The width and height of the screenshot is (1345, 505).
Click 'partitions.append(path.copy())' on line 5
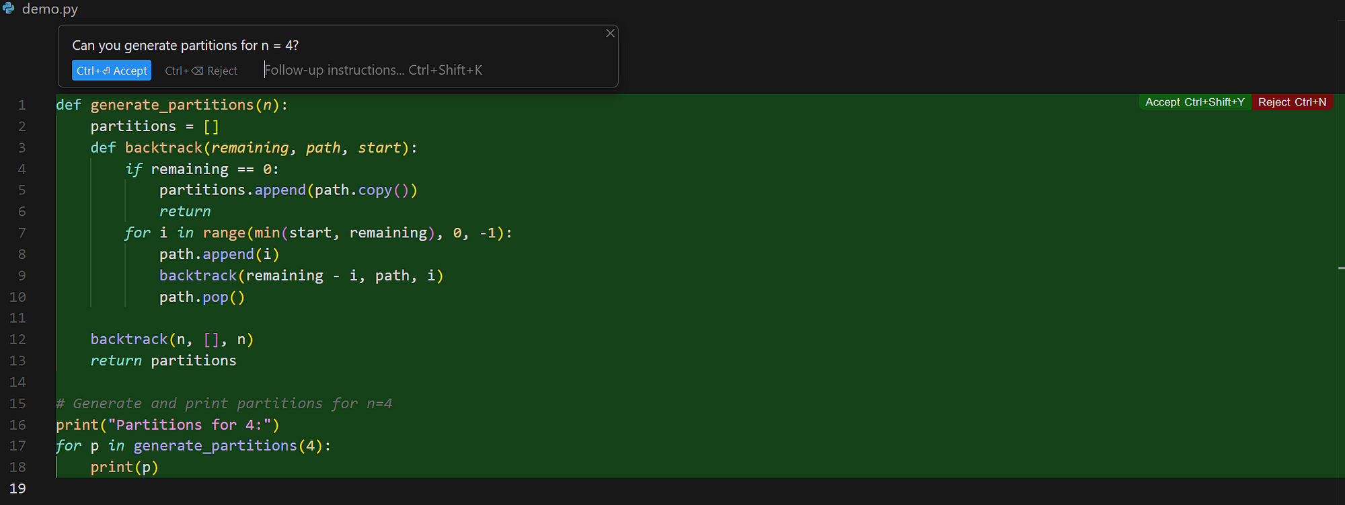click(289, 190)
